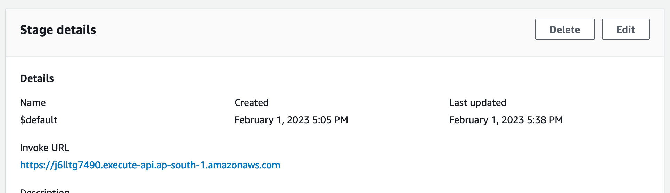670x193 pixels.
Task: Click the Delete button for this stage
Action: (565, 29)
